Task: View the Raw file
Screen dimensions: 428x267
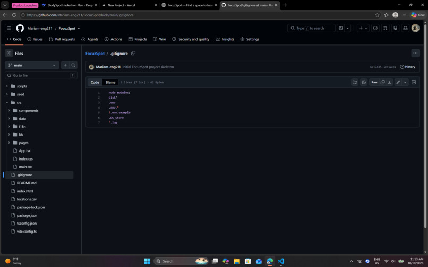Action: (374, 82)
